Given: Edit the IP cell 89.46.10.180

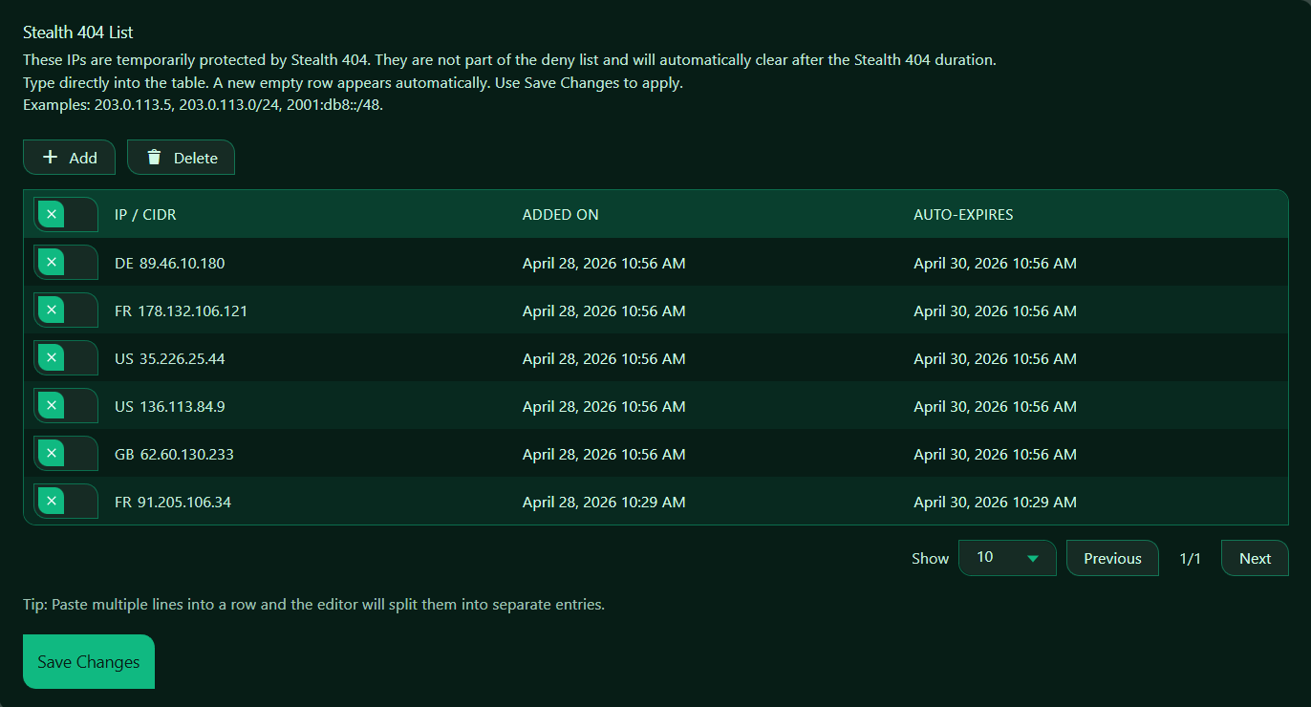Looking at the screenshot, I should pos(182,263).
